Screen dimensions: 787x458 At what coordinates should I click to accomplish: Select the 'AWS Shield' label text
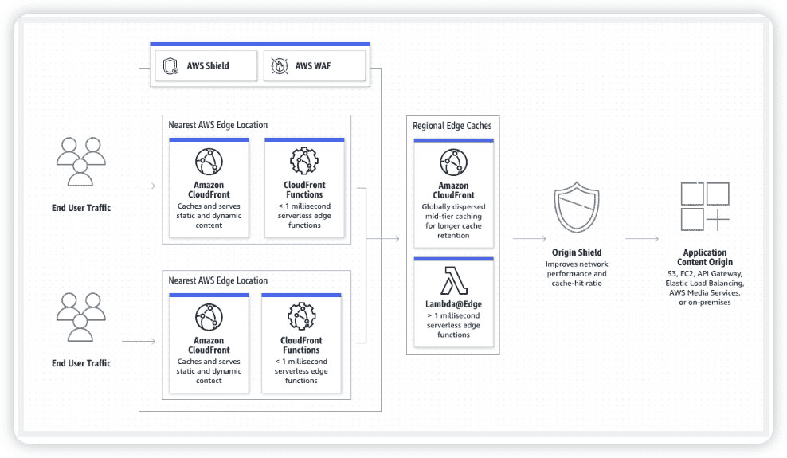click(x=208, y=66)
